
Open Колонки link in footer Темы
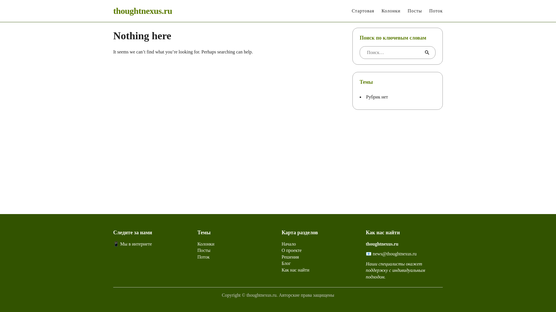206,244
